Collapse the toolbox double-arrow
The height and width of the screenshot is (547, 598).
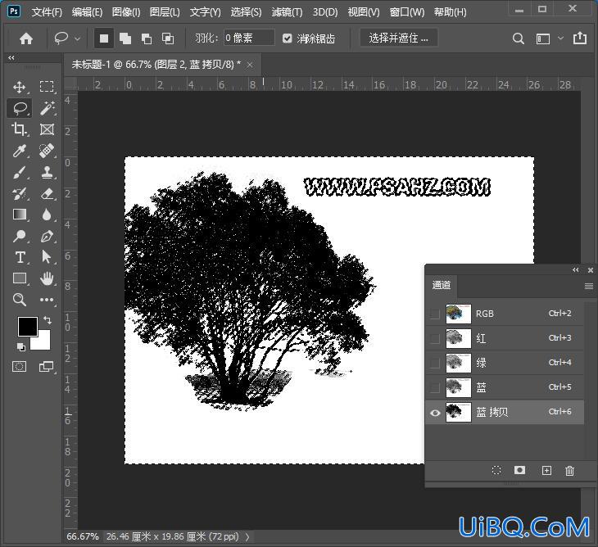click(x=11, y=58)
